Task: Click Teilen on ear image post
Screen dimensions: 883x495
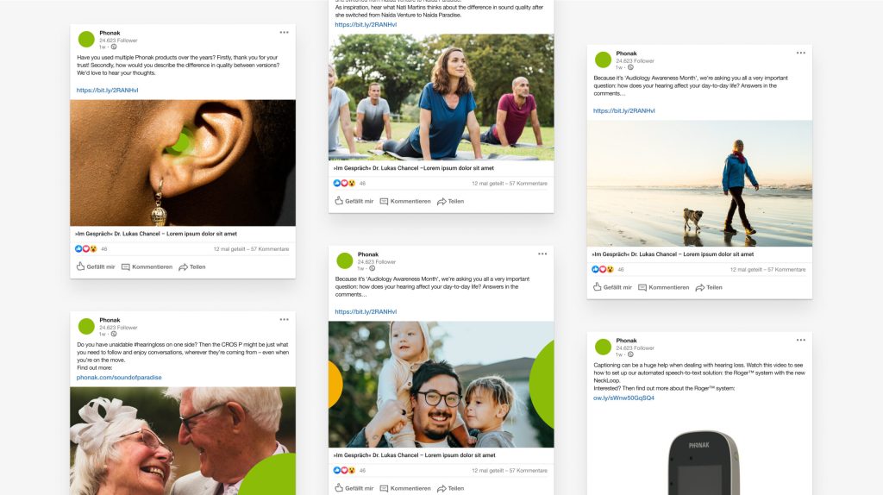Action: 192,267
